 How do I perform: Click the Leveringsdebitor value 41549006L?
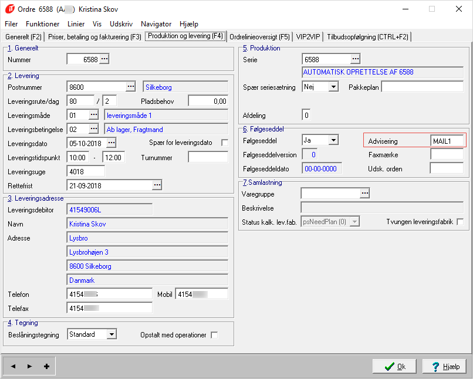(110, 209)
